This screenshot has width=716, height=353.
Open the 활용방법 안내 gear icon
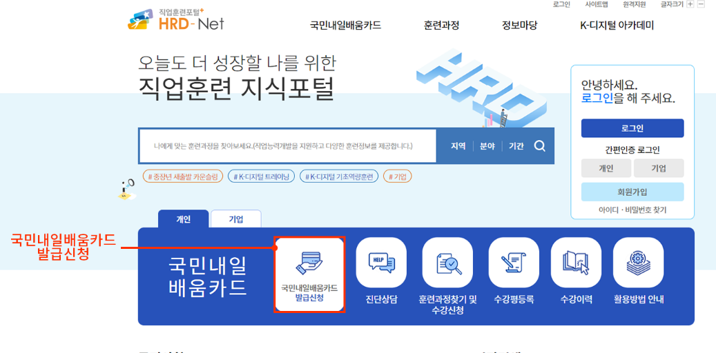(639, 262)
